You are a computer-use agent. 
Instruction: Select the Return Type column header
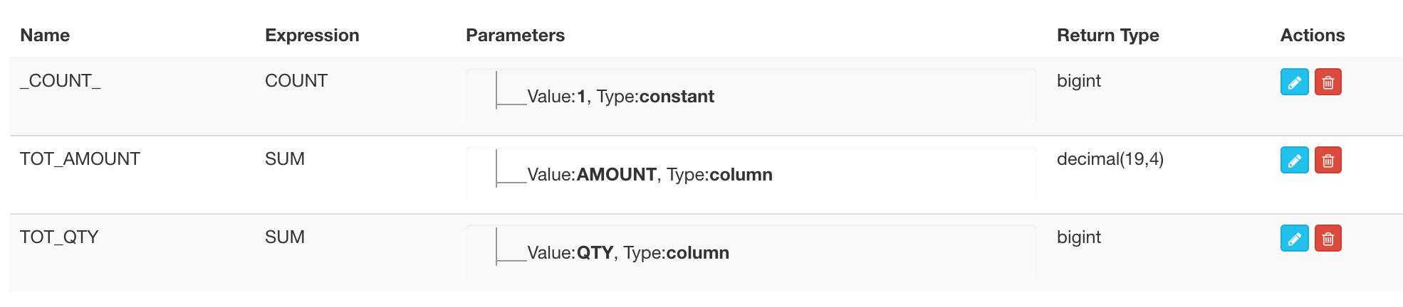[1107, 36]
